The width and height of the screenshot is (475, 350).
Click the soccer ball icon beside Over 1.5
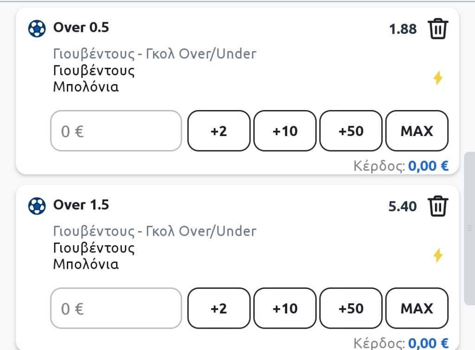(x=37, y=206)
